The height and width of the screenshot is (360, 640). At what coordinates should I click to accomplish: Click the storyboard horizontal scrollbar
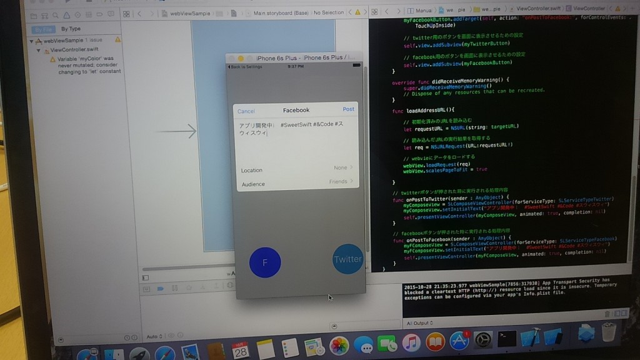(187, 269)
